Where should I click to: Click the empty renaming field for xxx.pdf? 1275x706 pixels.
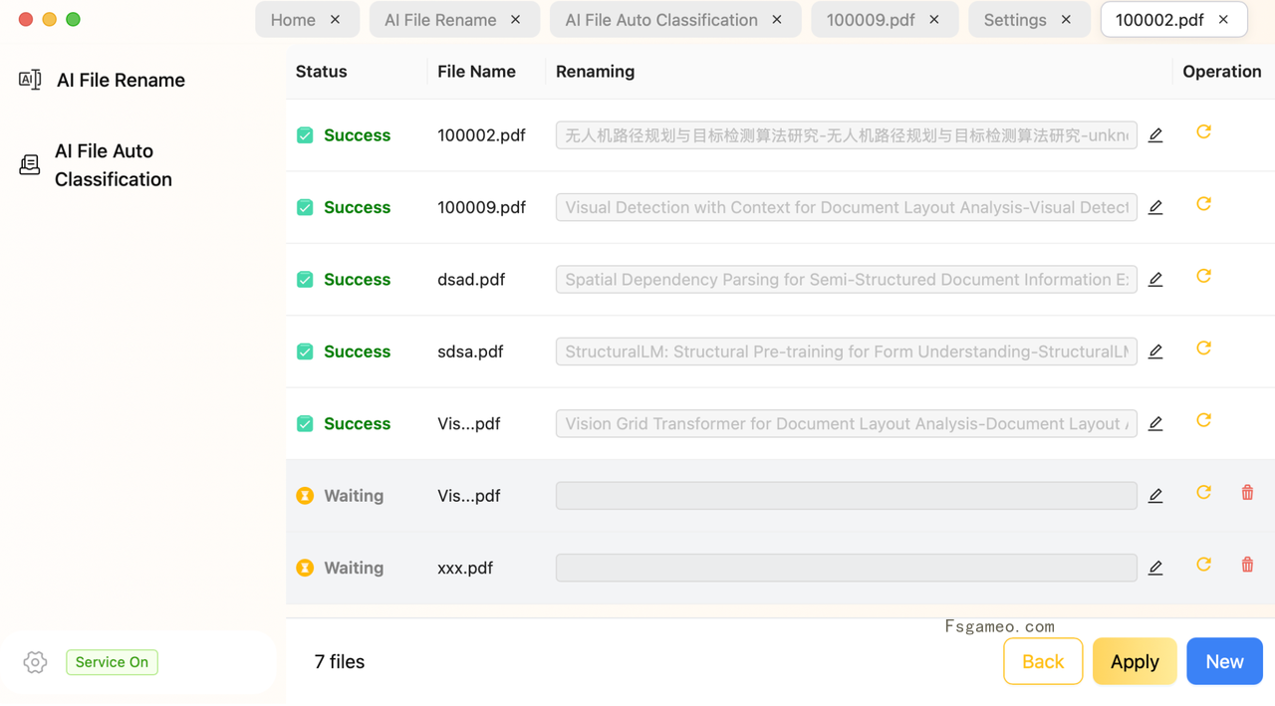click(847, 568)
